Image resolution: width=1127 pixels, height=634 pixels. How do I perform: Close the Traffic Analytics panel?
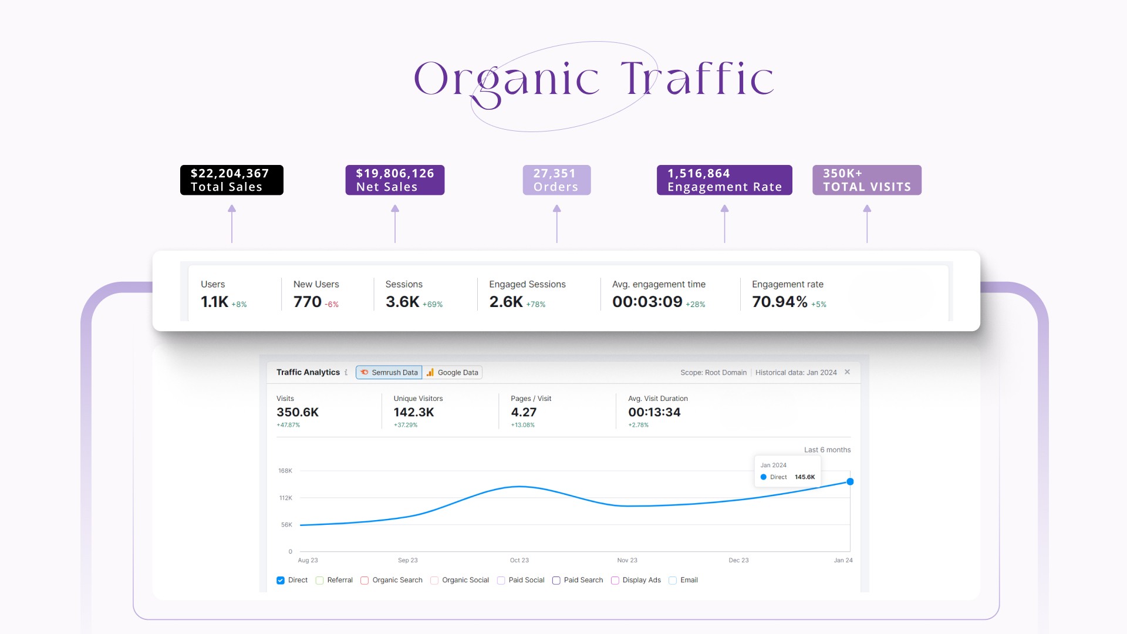[x=847, y=372]
